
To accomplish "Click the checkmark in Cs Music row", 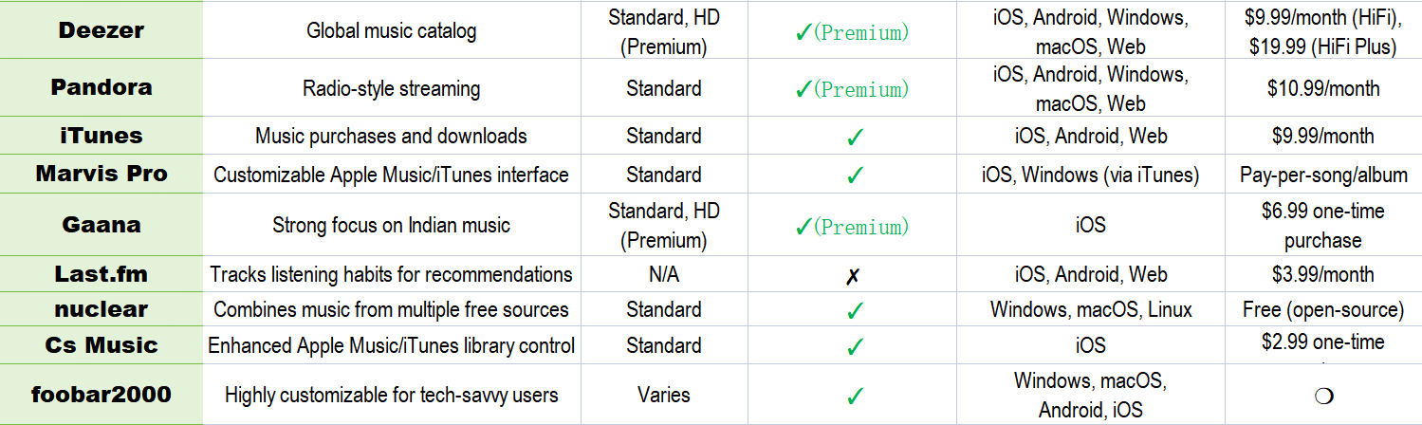I will [x=855, y=346].
